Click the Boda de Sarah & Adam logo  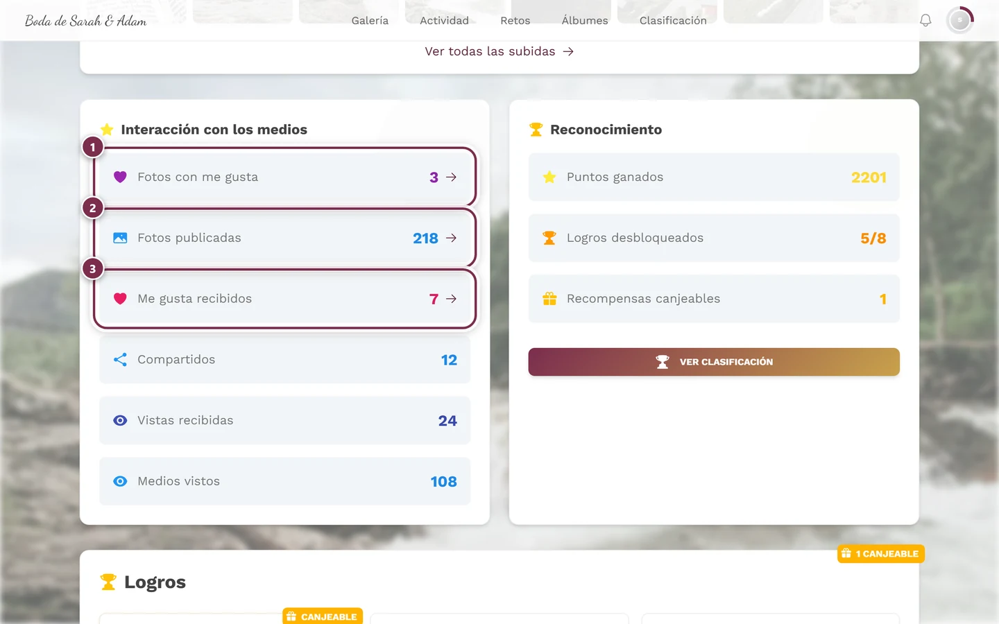[x=86, y=21]
